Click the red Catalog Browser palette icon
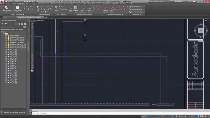210x118 pixels. click(32, 71)
